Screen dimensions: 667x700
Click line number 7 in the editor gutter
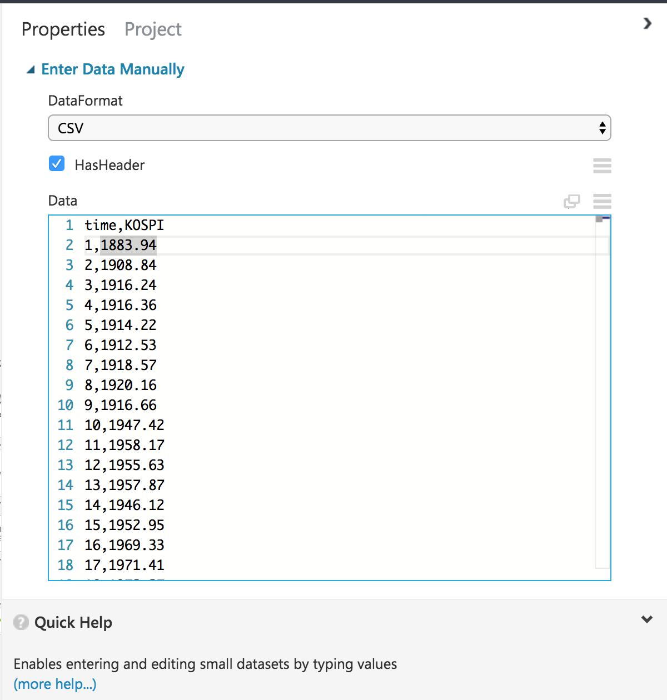point(69,345)
